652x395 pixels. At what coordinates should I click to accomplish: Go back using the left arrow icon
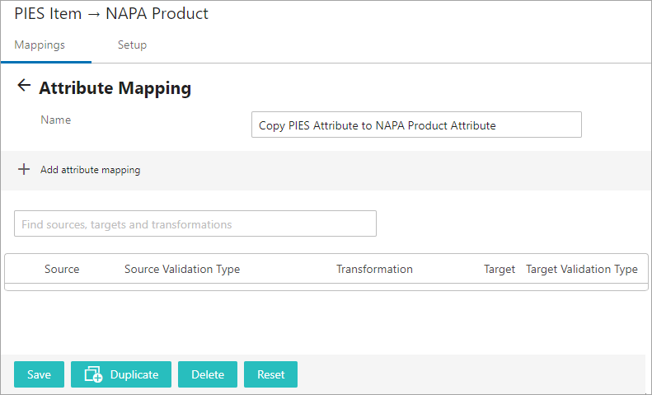(24, 85)
